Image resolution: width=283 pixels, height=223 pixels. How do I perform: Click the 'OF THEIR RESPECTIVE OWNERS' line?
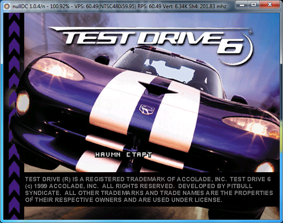[123, 200]
